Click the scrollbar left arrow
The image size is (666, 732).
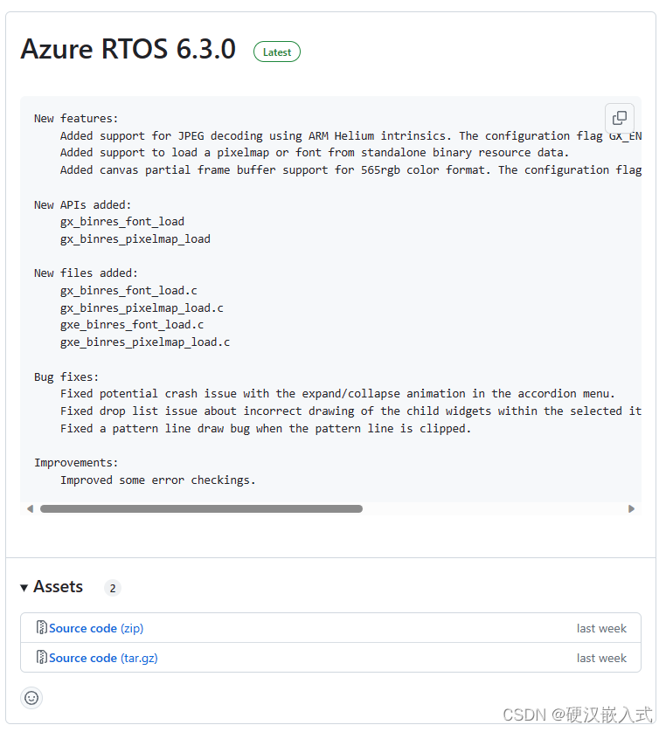tap(30, 509)
